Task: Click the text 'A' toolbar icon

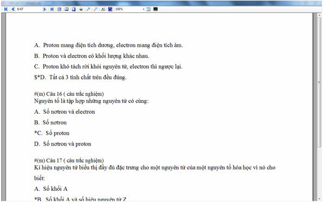Action: pyautogui.click(x=103, y=9)
